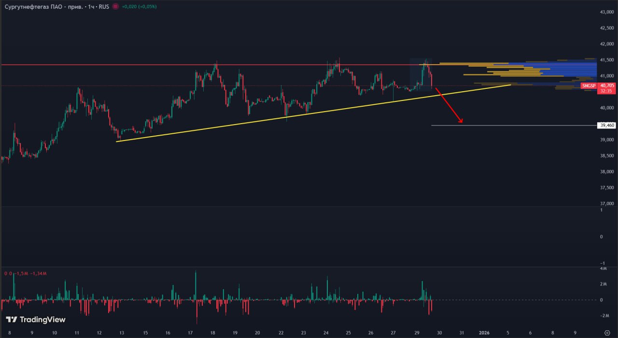The height and width of the screenshot is (338, 618).
Task: Click the volume indicator values legend
Action: (25, 274)
